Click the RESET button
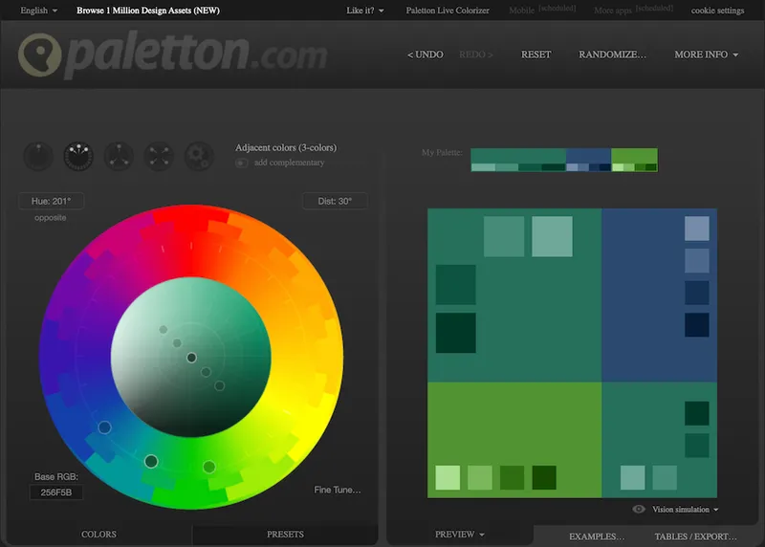The image size is (765, 547). [x=536, y=55]
